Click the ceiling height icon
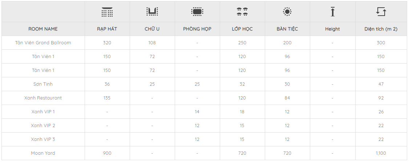The image size is (409, 162). [332, 12]
